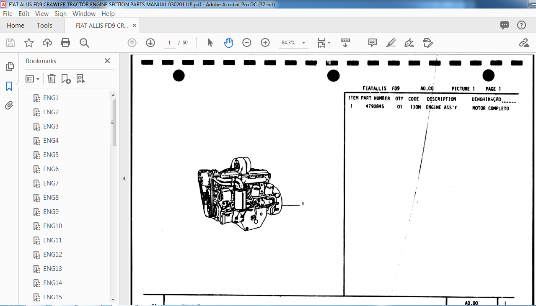Activate the Hand pan tool
The image size is (536, 306).
click(228, 43)
